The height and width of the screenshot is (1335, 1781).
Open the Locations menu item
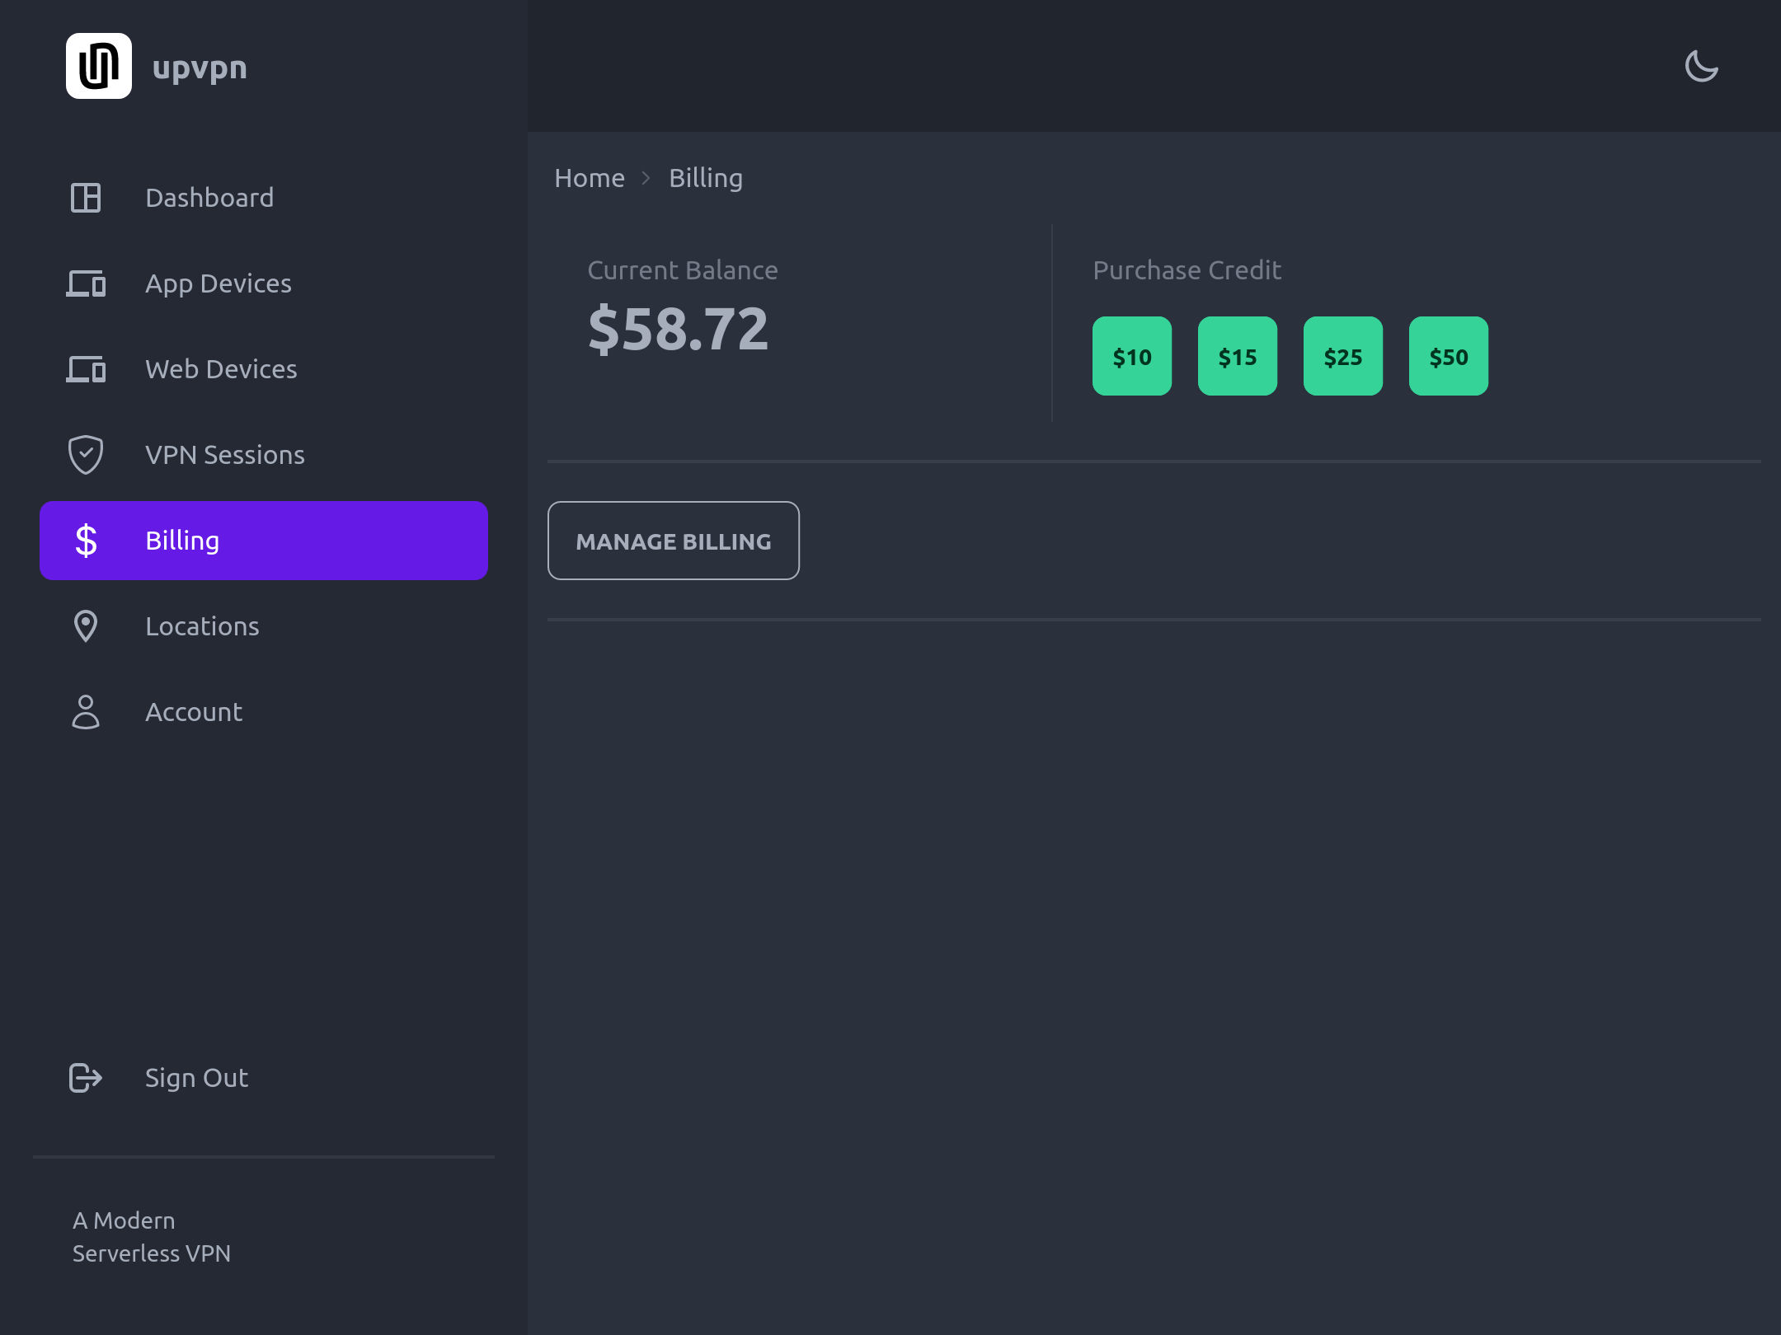click(202, 626)
